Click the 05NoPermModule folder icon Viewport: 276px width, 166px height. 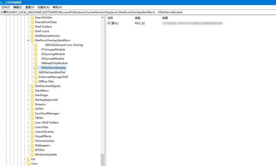(35, 68)
